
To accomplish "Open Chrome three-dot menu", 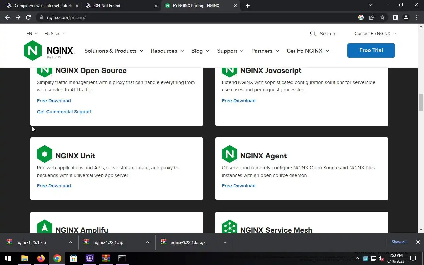I will pos(417,17).
